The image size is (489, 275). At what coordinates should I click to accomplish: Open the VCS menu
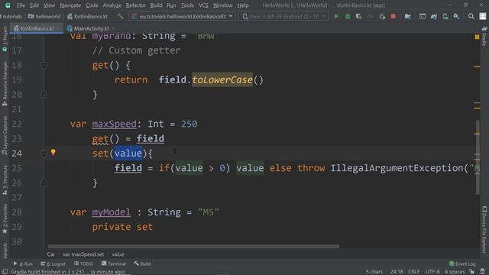pos(203,5)
